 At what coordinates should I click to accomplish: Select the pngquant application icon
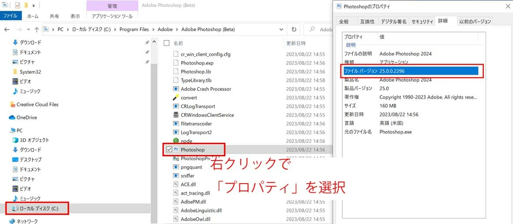tap(176, 167)
